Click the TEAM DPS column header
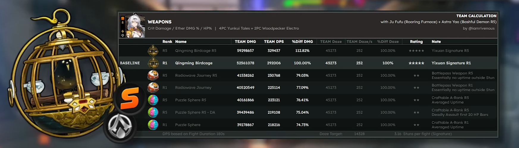519x148 pixels. (x=274, y=42)
